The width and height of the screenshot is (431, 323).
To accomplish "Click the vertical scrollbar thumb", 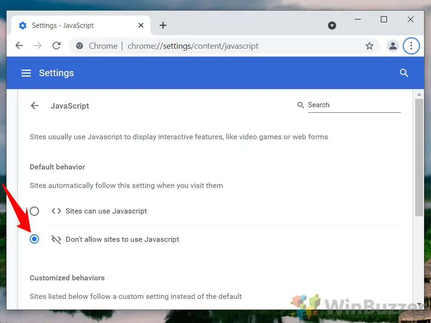I will [419, 157].
